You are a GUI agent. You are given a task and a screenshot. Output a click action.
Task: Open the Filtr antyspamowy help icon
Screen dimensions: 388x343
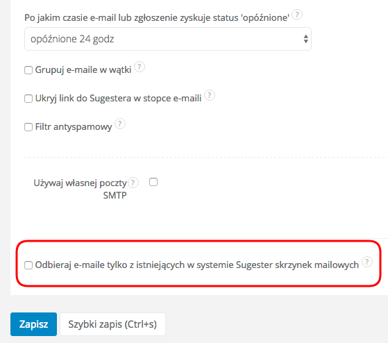click(x=120, y=124)
